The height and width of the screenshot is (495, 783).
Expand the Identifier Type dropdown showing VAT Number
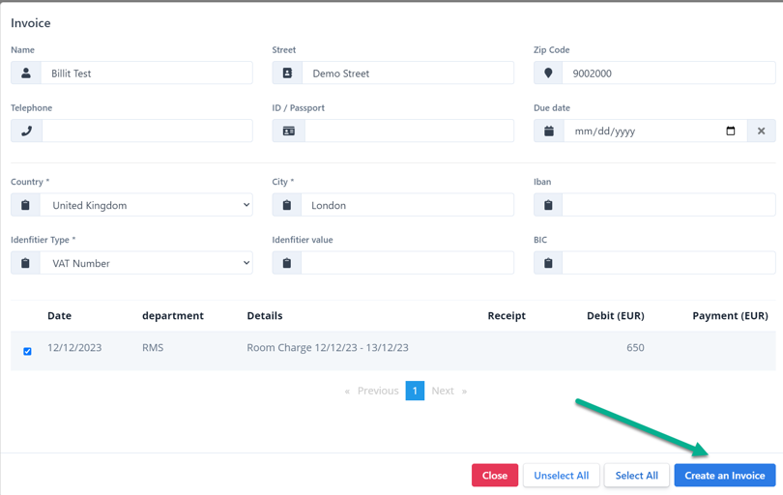[x=146, y=263]
